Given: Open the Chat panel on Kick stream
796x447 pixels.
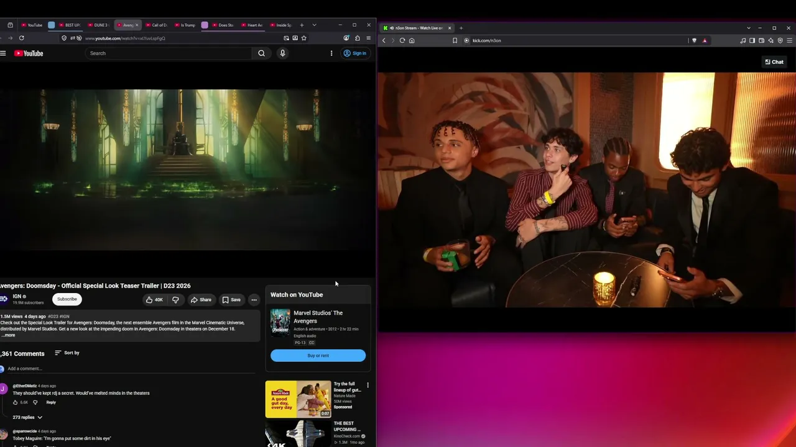Looking at the screenshot, I should (774, 62).
